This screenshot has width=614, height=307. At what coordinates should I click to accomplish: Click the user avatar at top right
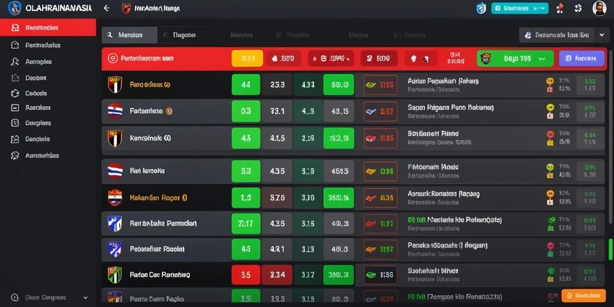point(599,8)
